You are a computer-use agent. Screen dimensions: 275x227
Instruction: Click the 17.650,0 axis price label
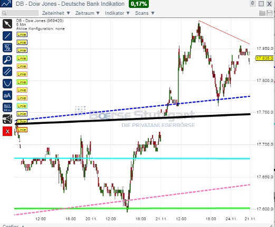point(265,177)
